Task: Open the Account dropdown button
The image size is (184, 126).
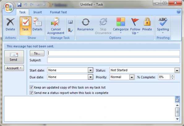Action: (x=14, y=68)
